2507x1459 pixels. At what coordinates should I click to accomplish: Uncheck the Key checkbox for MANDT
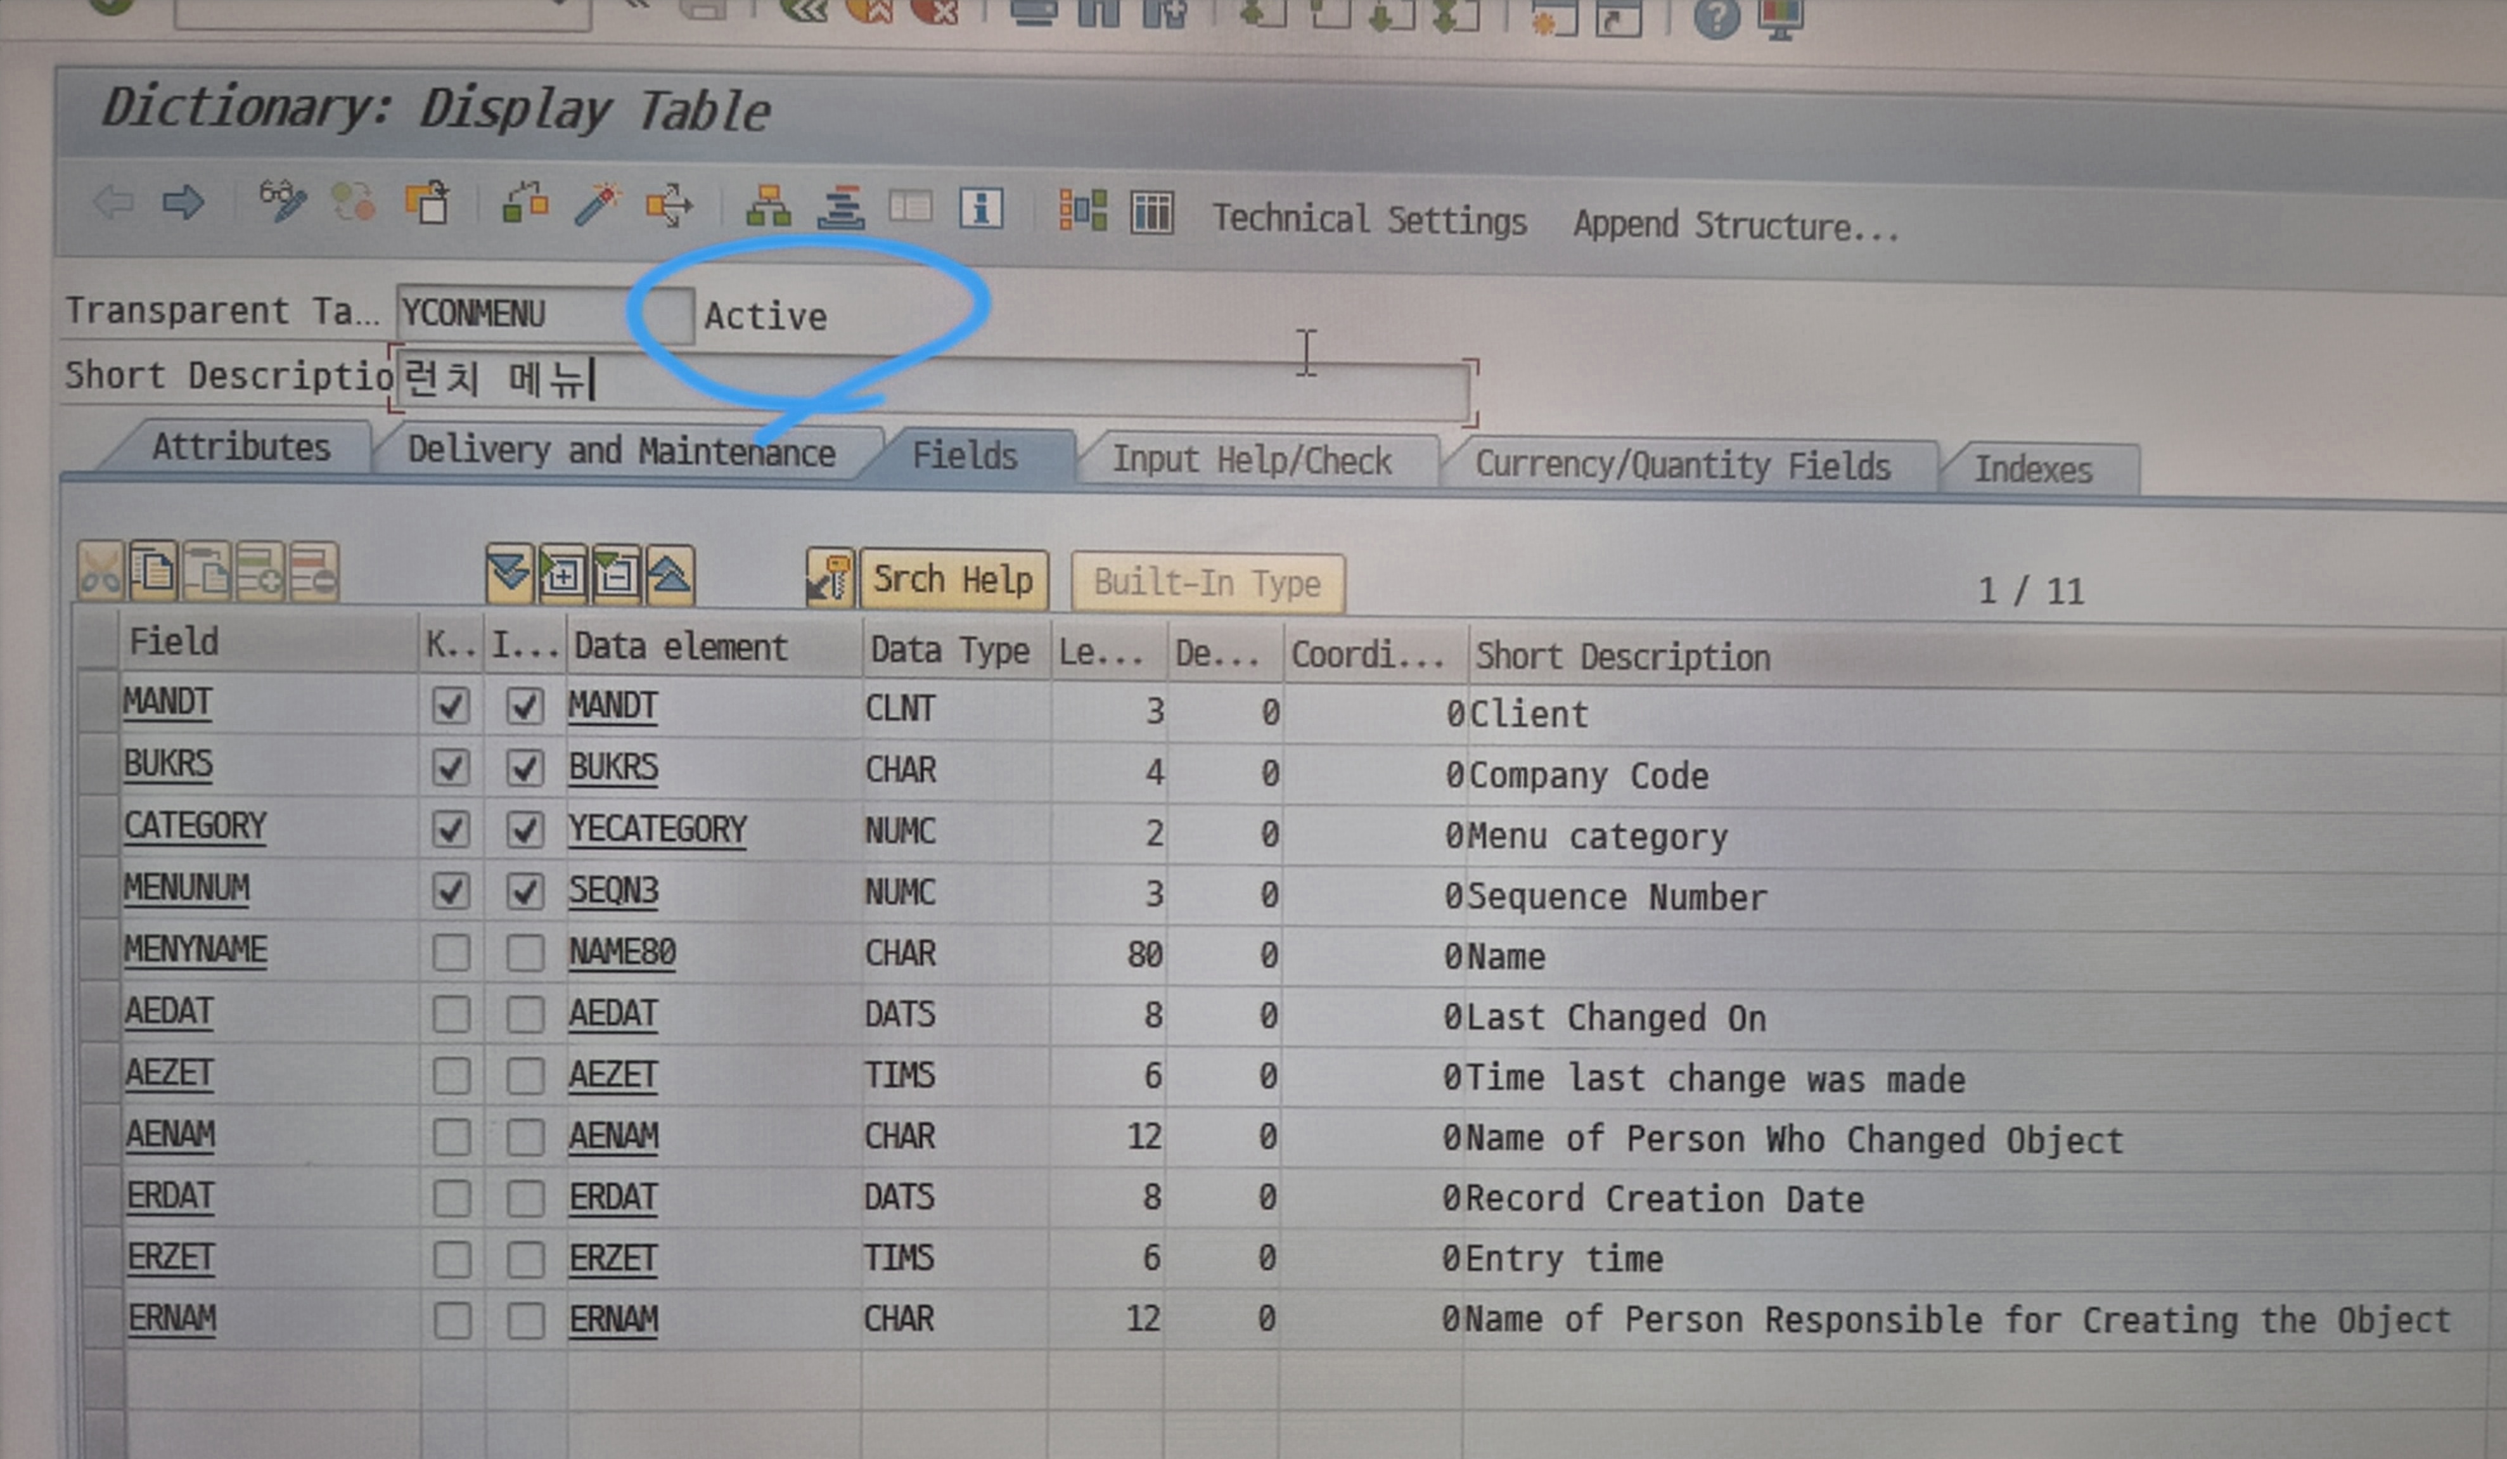point(451,707)
